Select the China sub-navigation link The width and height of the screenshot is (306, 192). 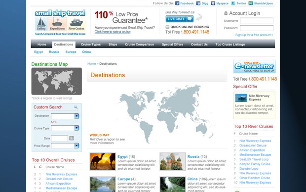point(86,52)
